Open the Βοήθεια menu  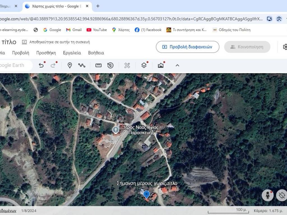[x=96, y=53]
